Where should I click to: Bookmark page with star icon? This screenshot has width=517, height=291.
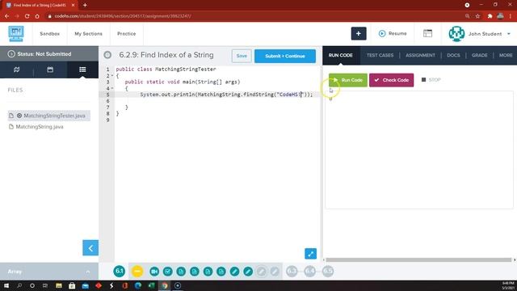pos(477,16)
